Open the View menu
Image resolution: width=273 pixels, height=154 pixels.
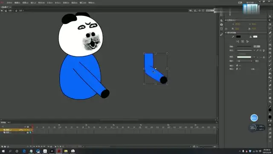pos(26,3)
